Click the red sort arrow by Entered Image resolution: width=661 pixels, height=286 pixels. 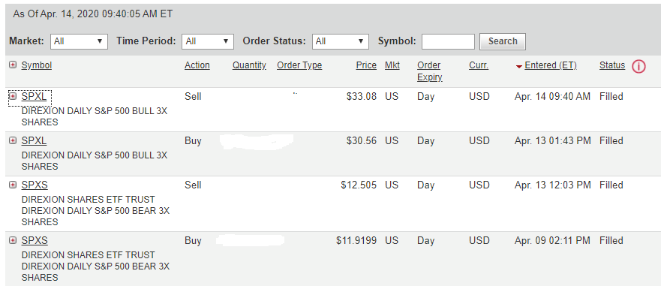coord(519,66)
